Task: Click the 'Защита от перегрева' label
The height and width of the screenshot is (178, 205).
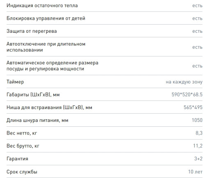Action: 32,31
